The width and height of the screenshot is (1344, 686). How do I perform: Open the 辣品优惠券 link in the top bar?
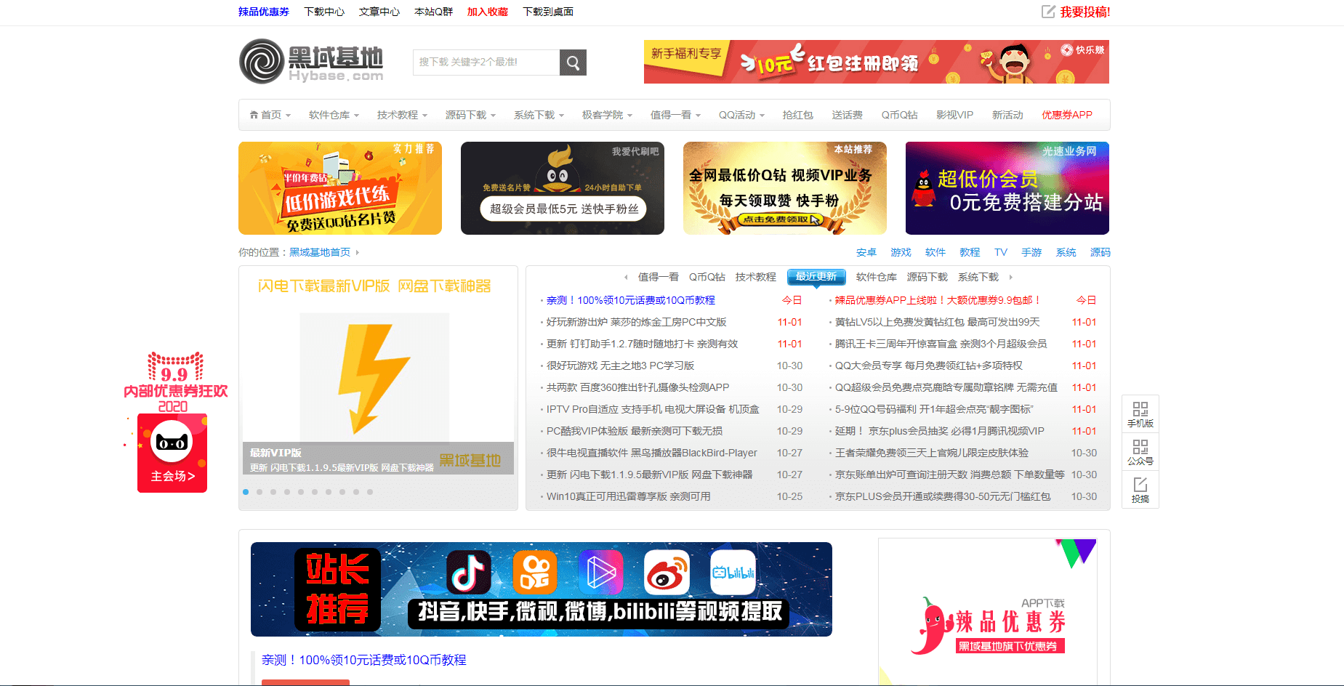pyautogui.click(x=262, y=12)
